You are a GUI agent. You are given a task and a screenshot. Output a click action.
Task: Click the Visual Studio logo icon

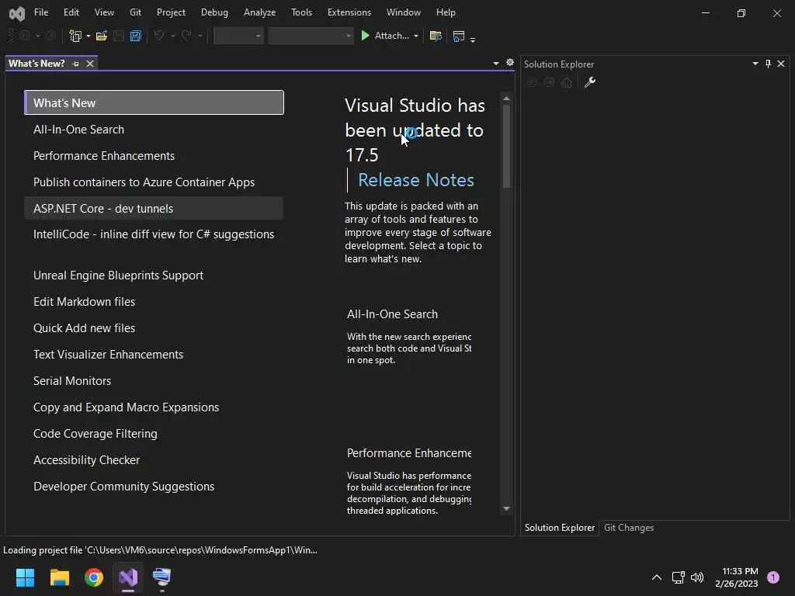17,13
